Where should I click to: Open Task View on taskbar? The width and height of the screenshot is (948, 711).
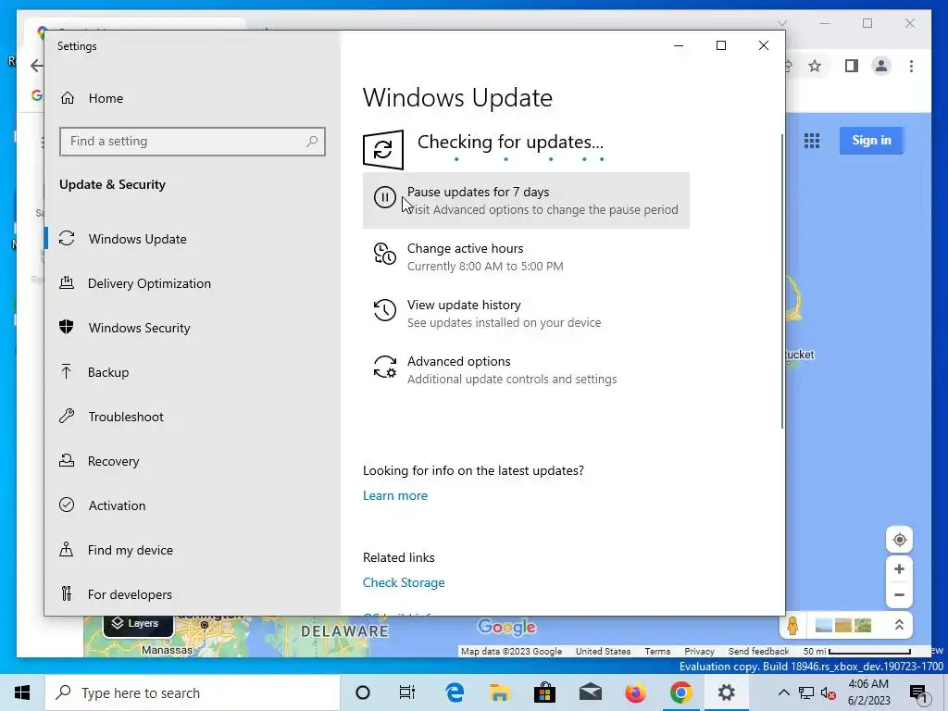pos(407,692)
